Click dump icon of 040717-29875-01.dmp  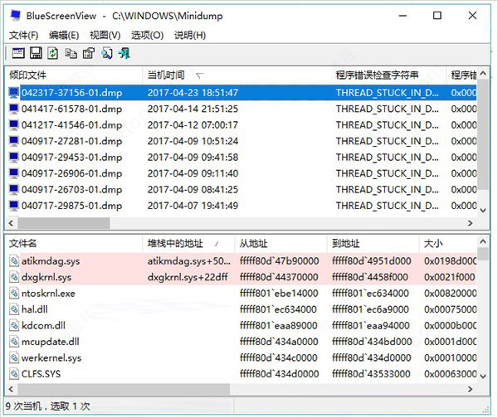(x=13, y=206)
